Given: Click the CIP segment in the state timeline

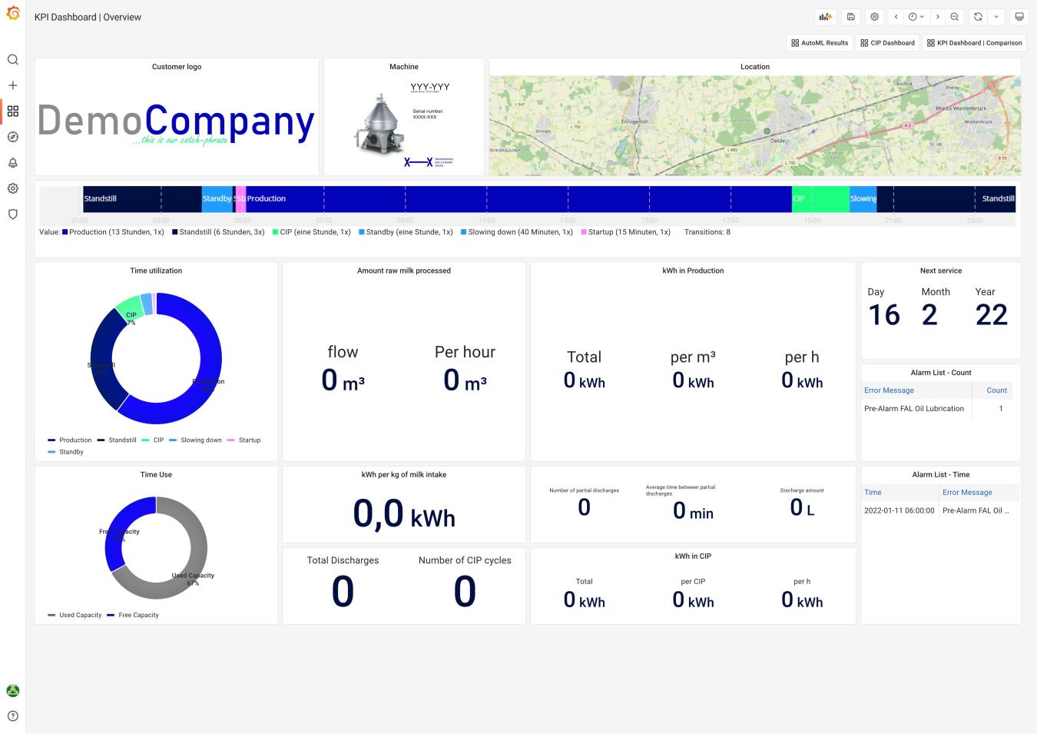Looking at the screenshot, I should pyautogui.click(x=820, y=199).
